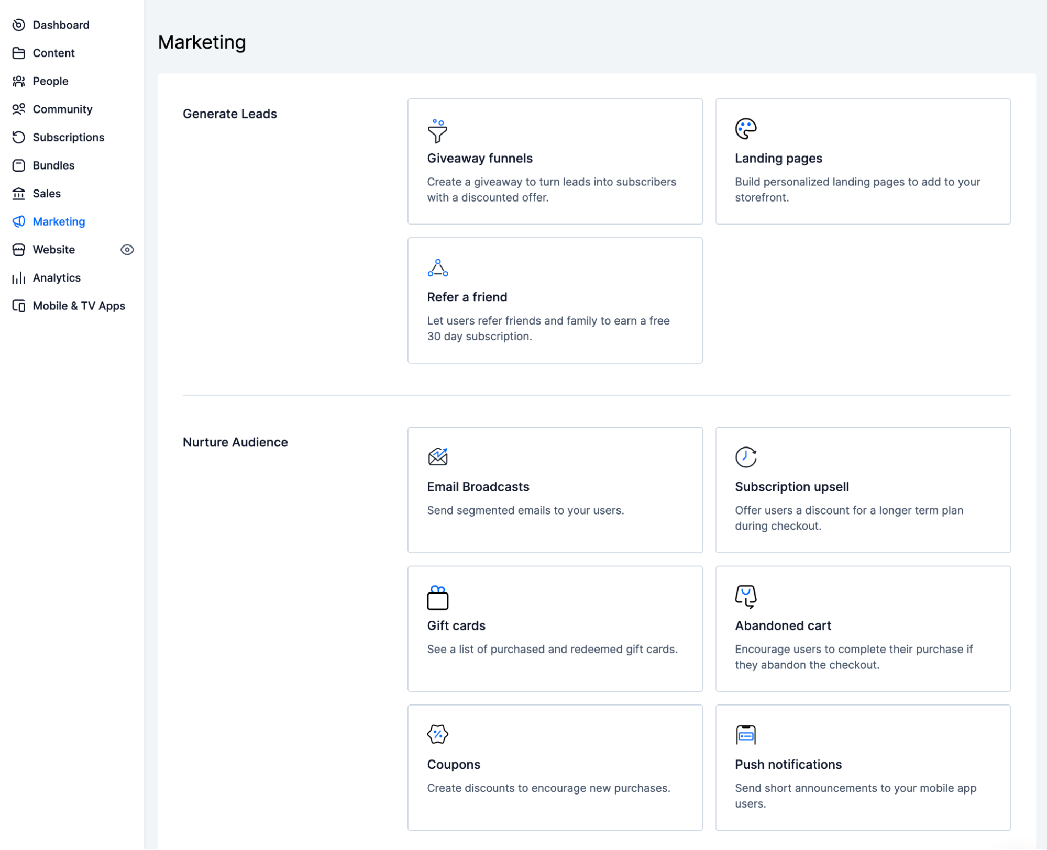Select Mobile & TV Apps menu item
The width and height of the screenshot is (1047, 850).
[79, 306]
